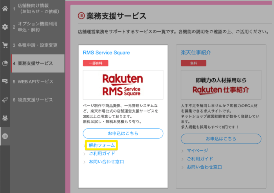Image resolution: width=274 pixels, height=193 pixels.
Task: Open the RMS Service Square title link
Action: [106, 52]
